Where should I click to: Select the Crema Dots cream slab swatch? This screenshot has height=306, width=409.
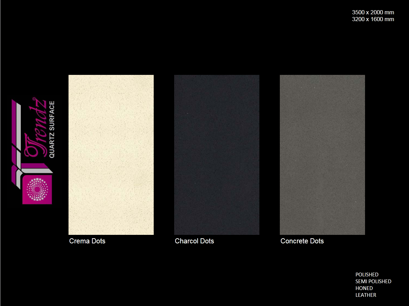(x=111, y=155)
